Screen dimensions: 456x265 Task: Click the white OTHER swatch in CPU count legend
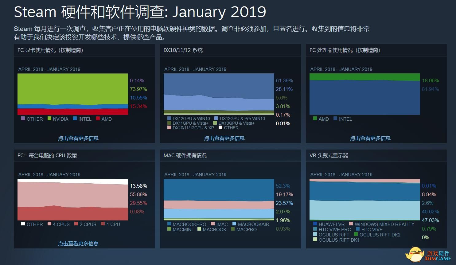pos(23,224)
